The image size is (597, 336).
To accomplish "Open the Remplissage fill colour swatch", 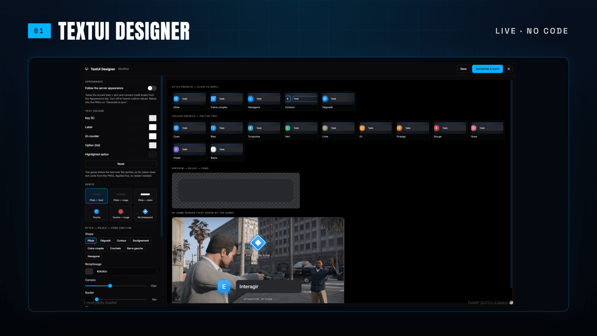I will point(89,271).
